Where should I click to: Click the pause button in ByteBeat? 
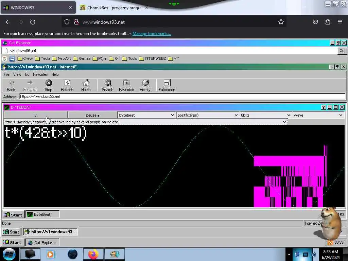pos(92,115)
